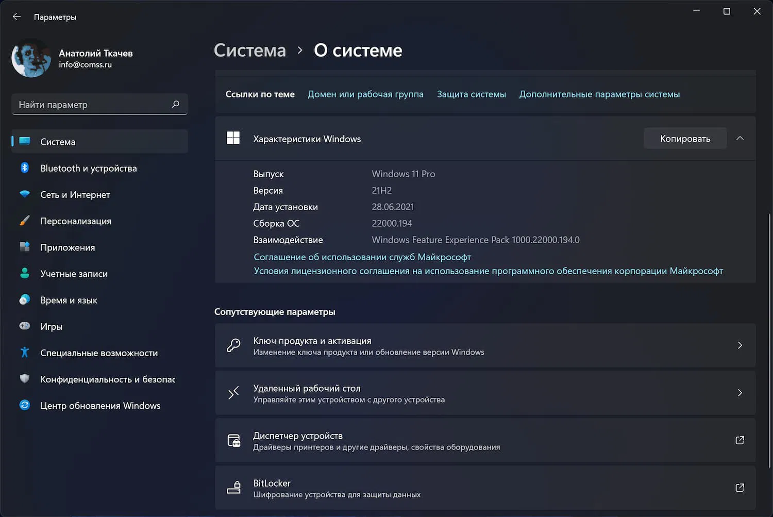Click the Apps icon in sidebar

tap(25, 247)
